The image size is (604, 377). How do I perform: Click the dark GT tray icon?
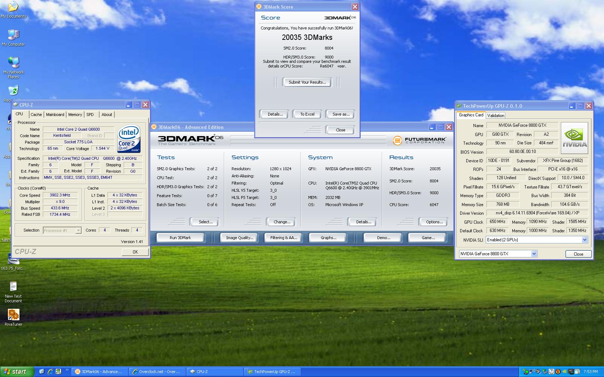tap(571, 372)
